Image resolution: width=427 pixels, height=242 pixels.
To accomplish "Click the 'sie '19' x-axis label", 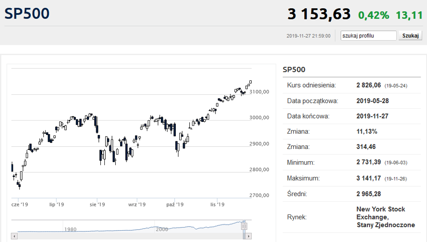I will (97, 205).
